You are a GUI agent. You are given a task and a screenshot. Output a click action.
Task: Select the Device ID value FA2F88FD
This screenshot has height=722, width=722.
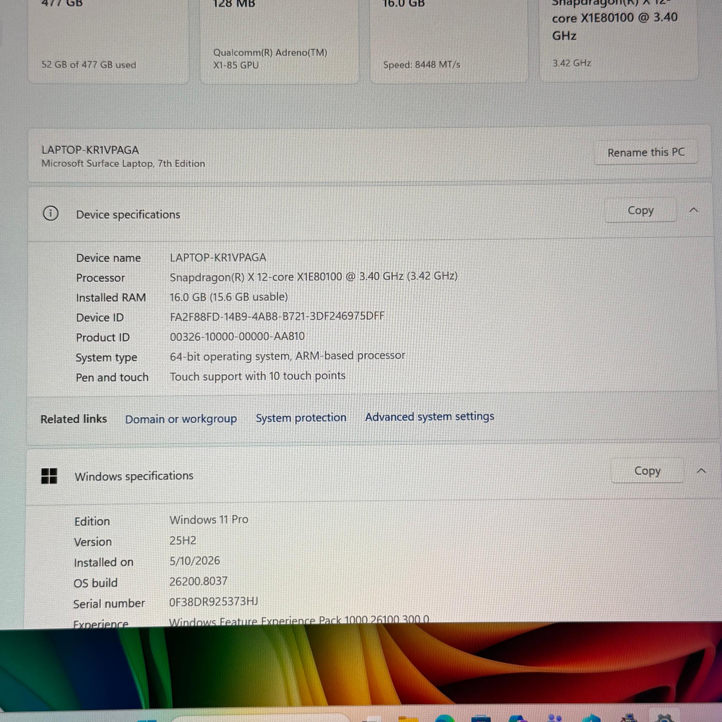[277, 316]
